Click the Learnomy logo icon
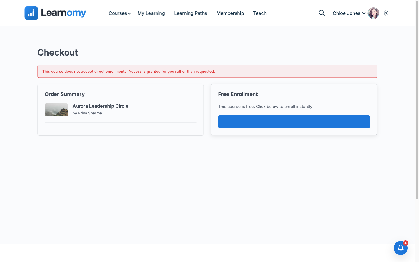The height and width of the screenshot is (262, 419). pyautogui.click(x=31, y=13)
